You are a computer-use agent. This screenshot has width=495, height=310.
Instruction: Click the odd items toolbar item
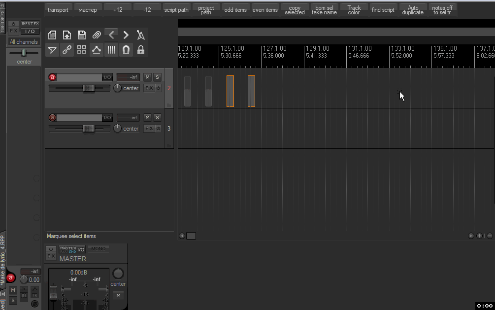[235, 10]
